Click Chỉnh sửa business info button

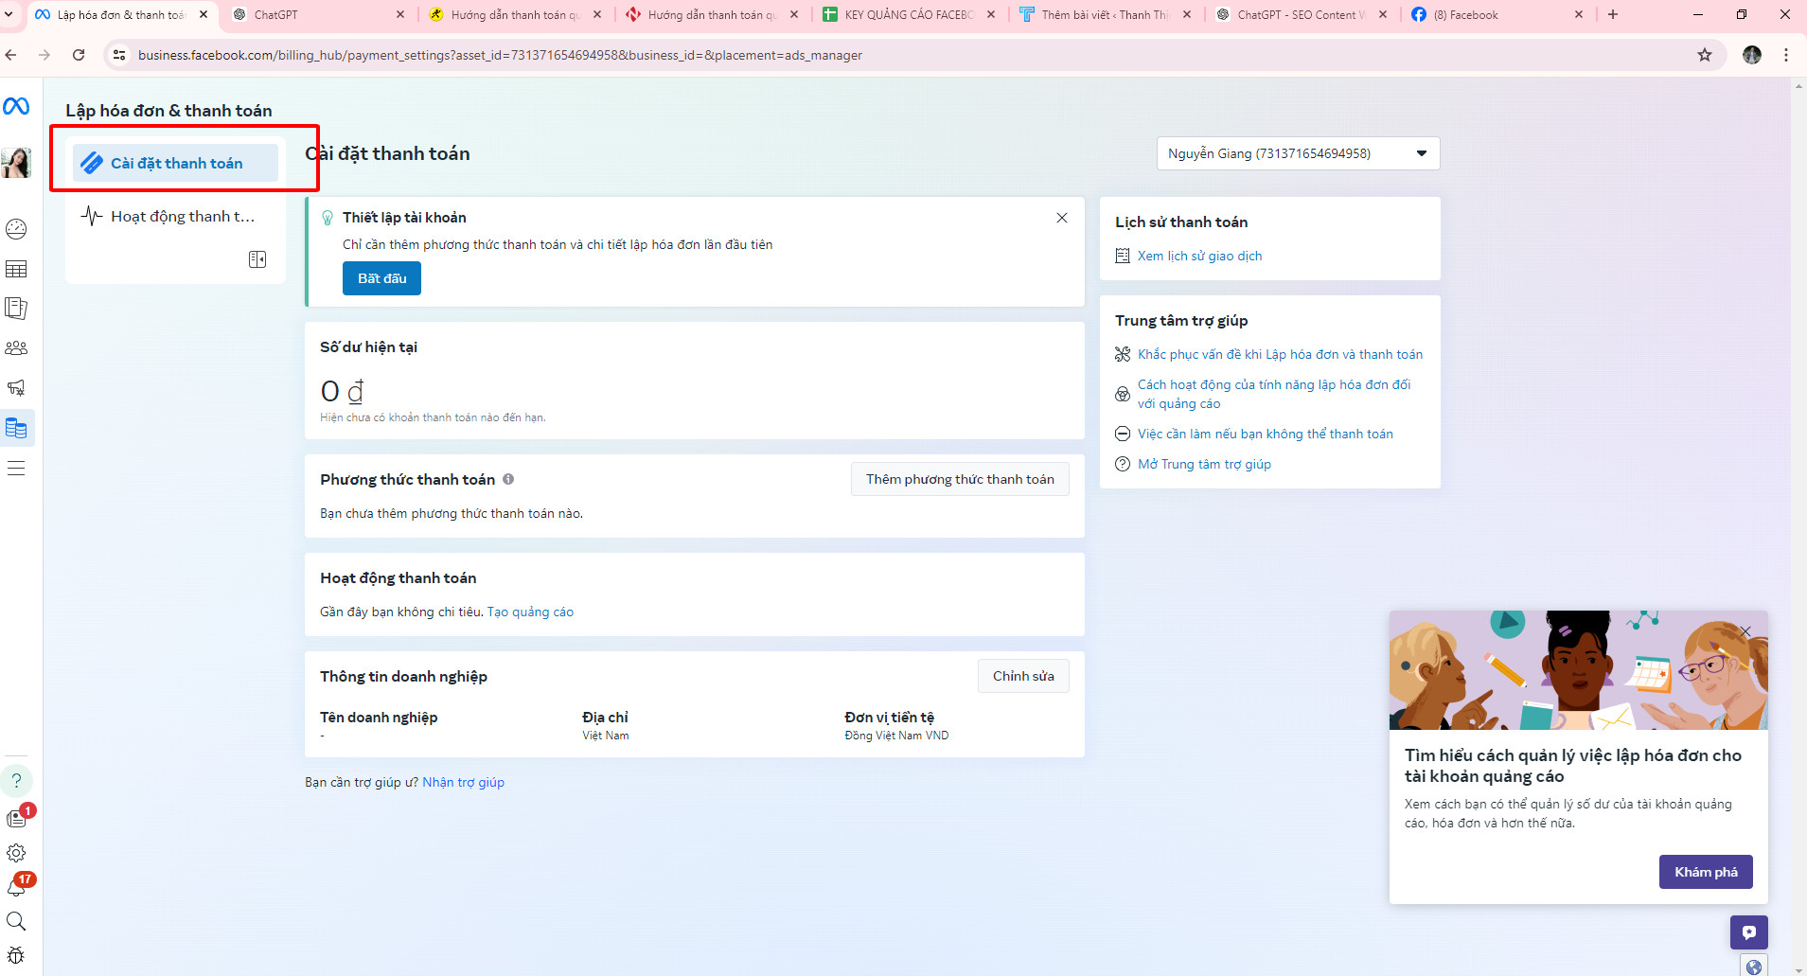1023,676
